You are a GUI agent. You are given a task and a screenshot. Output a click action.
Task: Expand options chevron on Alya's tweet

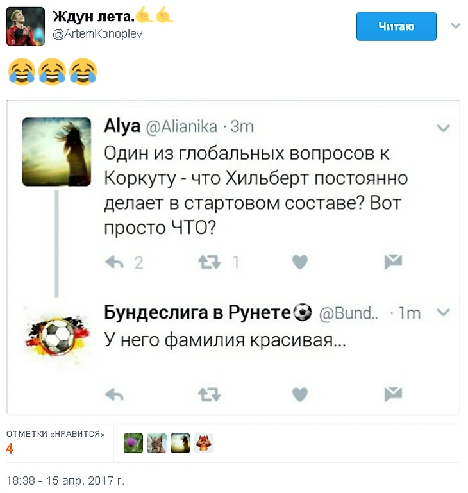click(443, 128)
